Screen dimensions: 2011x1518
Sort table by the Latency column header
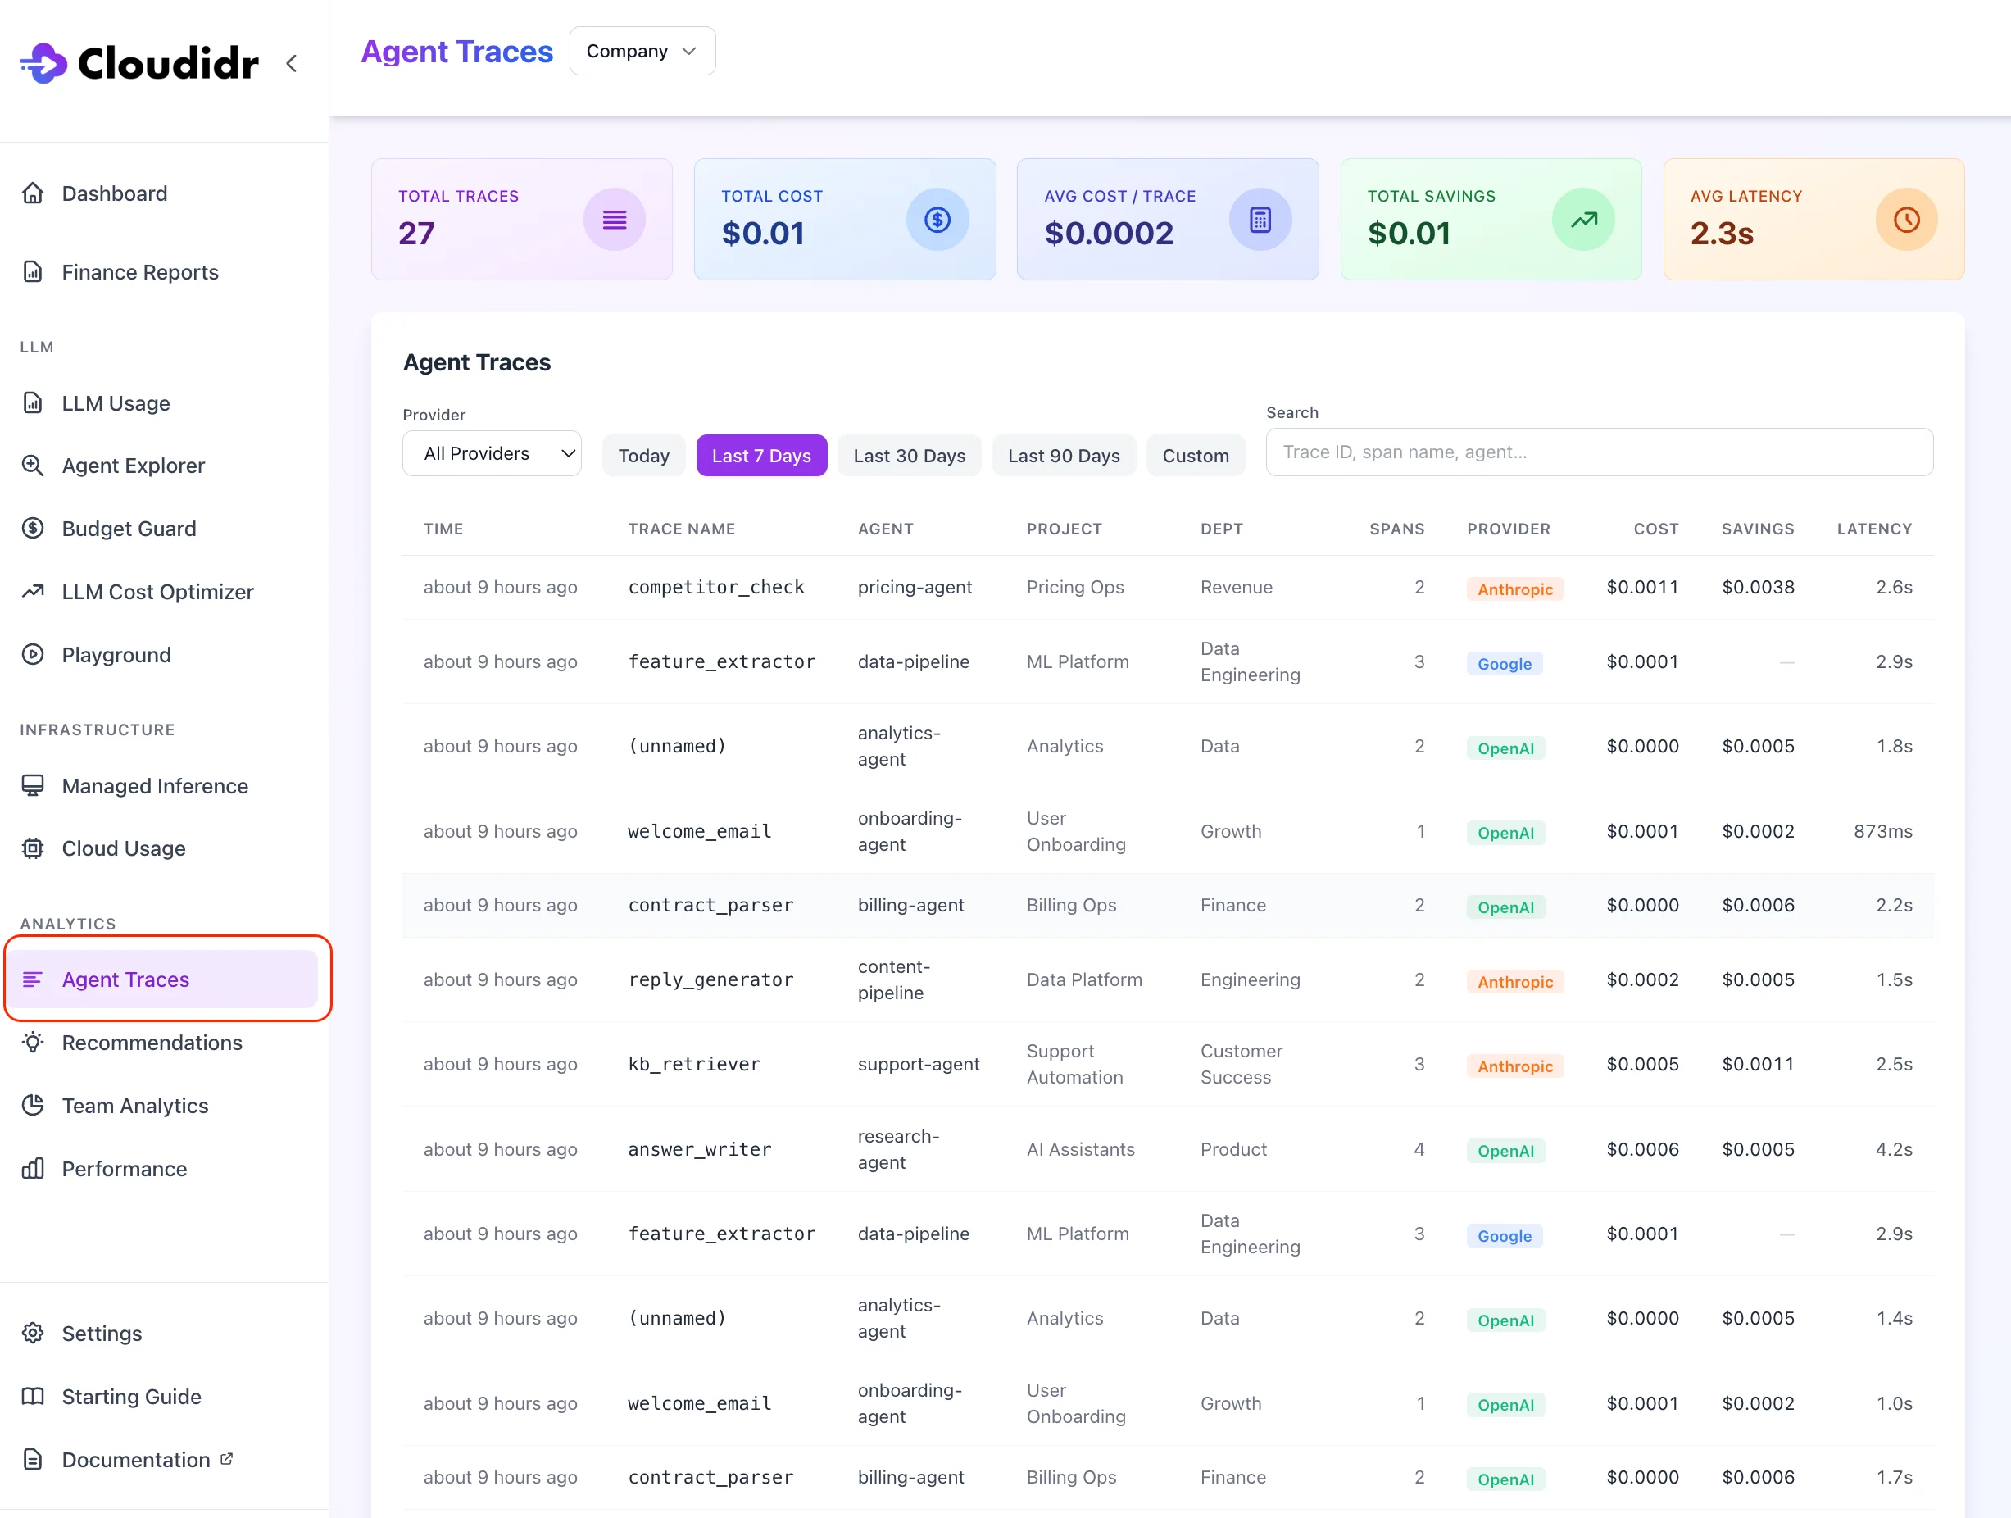tap(1875, 529)
